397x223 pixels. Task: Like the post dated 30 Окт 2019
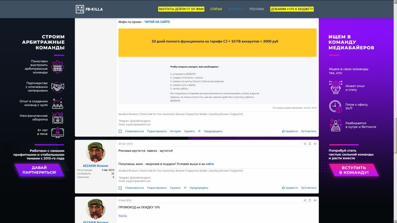pyautogui.click(x=290, y=188)
